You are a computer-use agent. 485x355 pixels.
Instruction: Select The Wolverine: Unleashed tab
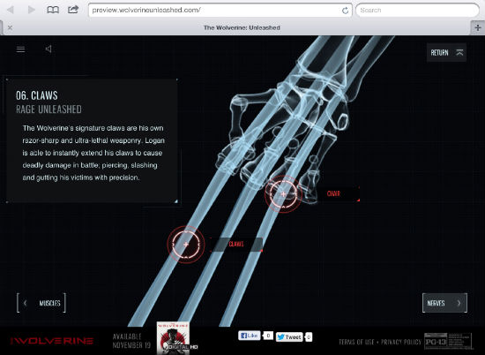click(x=242, y=27)
